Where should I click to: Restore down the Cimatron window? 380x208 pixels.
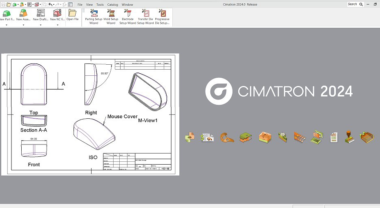coord(375,5)
